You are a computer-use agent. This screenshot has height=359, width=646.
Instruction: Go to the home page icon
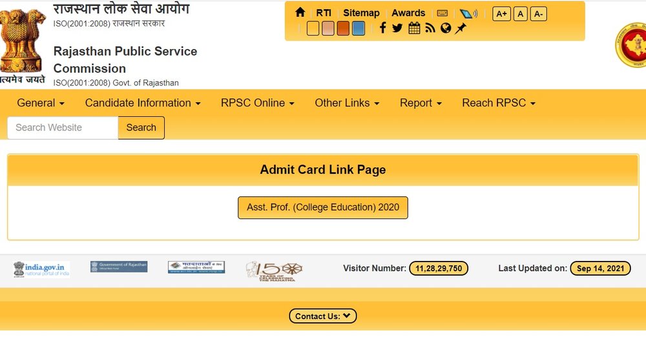(x=300, y=12)
